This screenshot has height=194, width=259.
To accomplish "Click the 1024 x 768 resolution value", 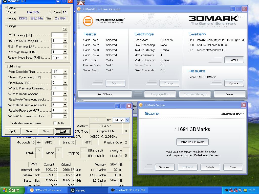I will coord(167,40).
